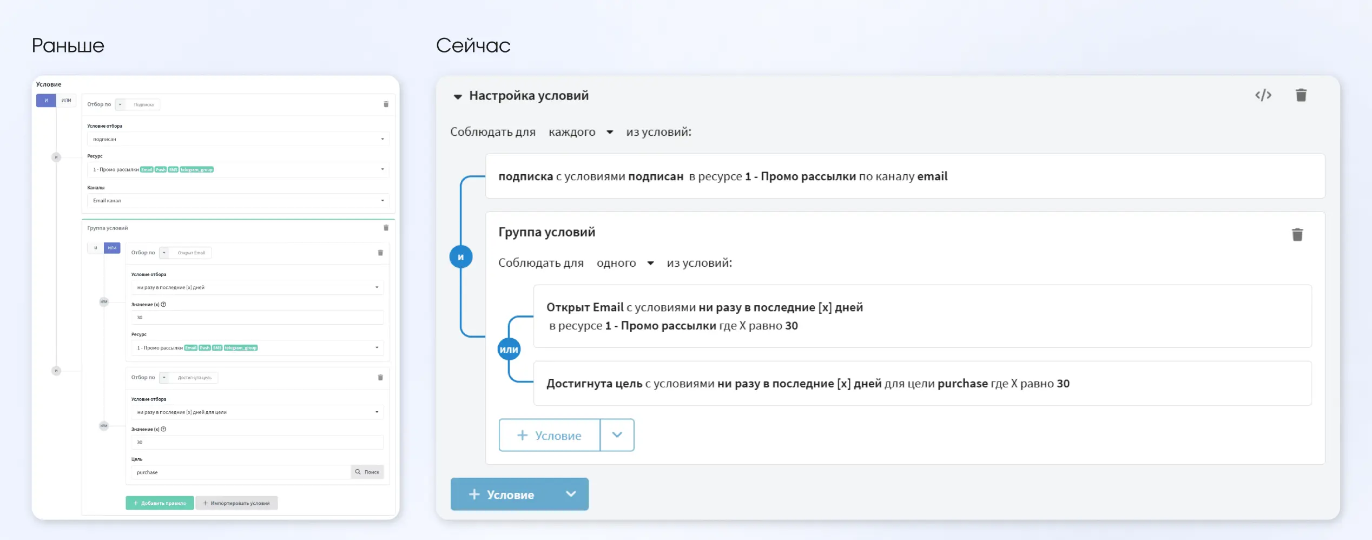Click the code view icon in Настройка условий

[1263, 95]
